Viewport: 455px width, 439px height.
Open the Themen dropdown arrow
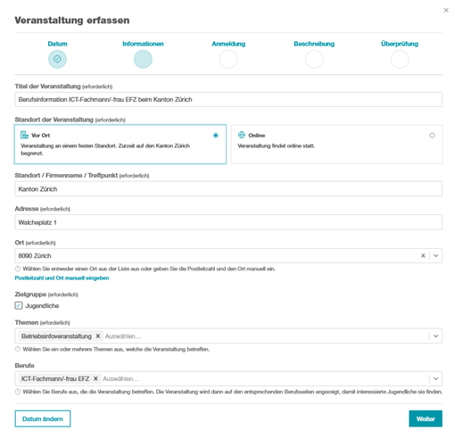[436, 336]
